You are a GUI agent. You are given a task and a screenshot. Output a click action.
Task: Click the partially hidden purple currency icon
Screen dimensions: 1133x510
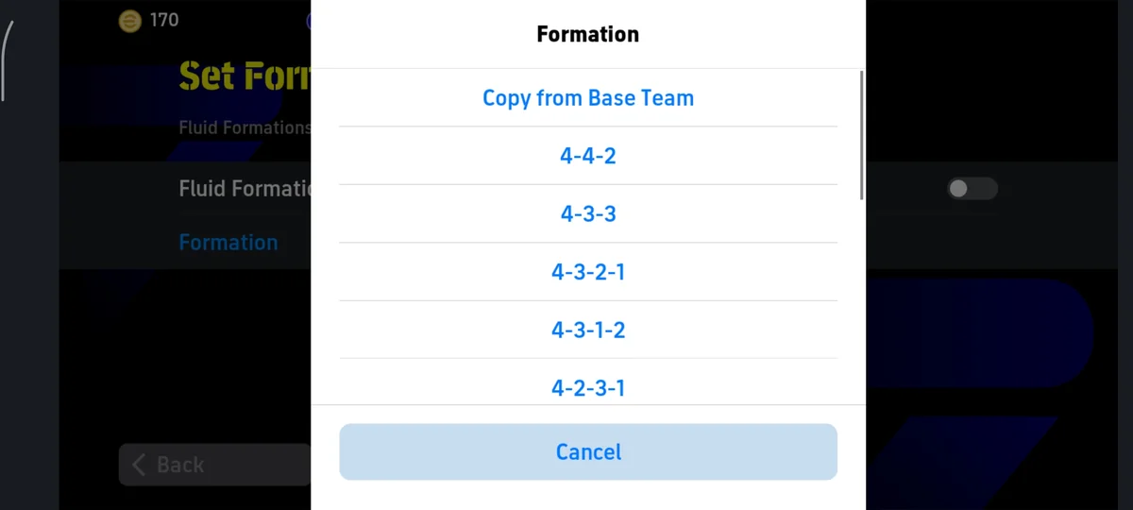[x=309, y=20]
